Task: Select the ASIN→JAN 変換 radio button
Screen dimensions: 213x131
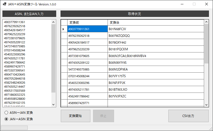Action: (6, 112)
